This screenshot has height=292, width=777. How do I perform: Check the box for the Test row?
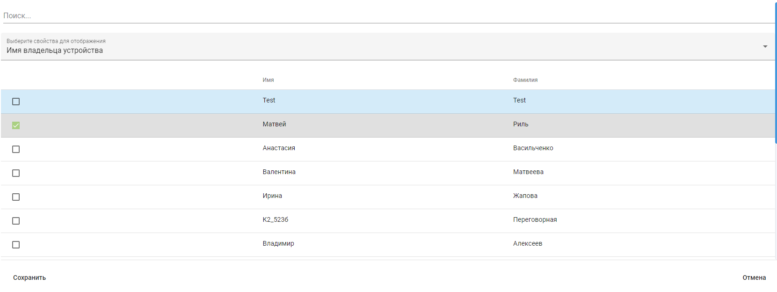coord(16,102)
